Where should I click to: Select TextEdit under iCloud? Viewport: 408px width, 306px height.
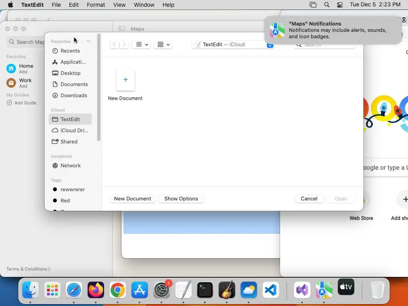(x=70, y=119)
